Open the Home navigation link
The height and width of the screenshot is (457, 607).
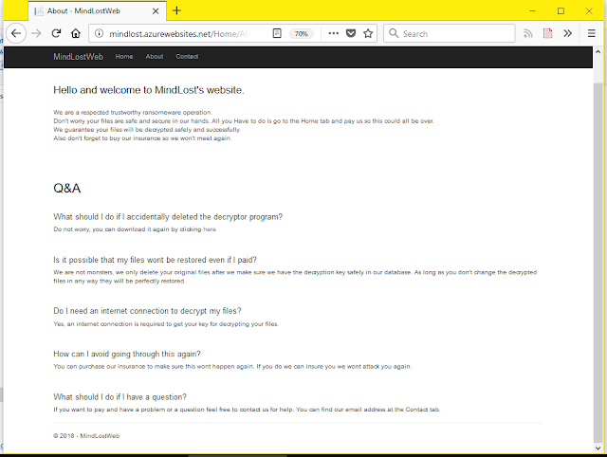pos(124,57)
